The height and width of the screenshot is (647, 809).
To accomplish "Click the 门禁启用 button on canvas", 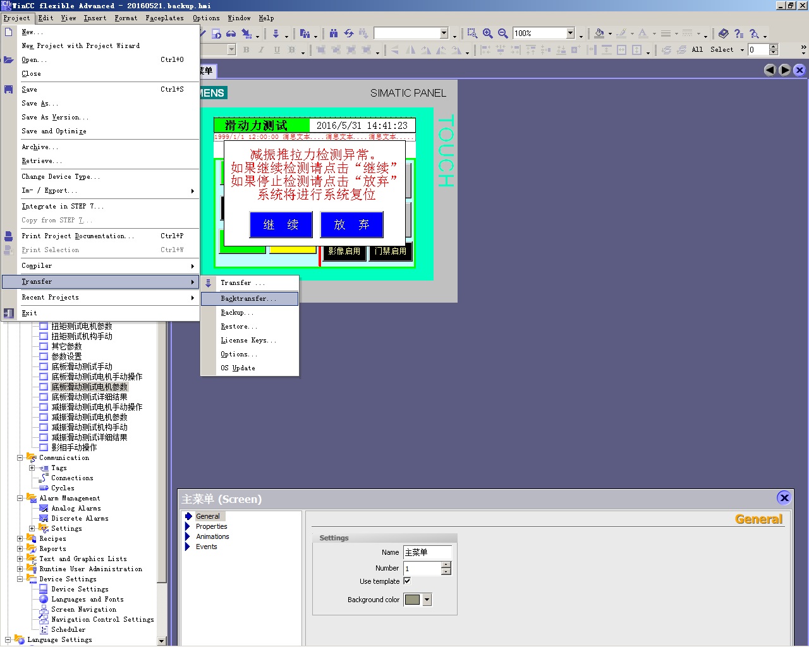I will tap(391, 251).
